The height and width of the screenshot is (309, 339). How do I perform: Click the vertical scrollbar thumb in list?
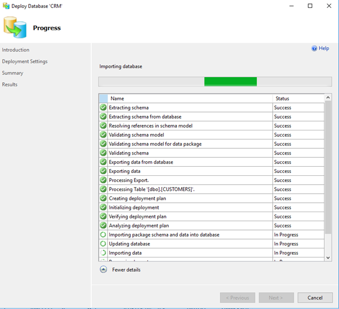tap(328, 167)
